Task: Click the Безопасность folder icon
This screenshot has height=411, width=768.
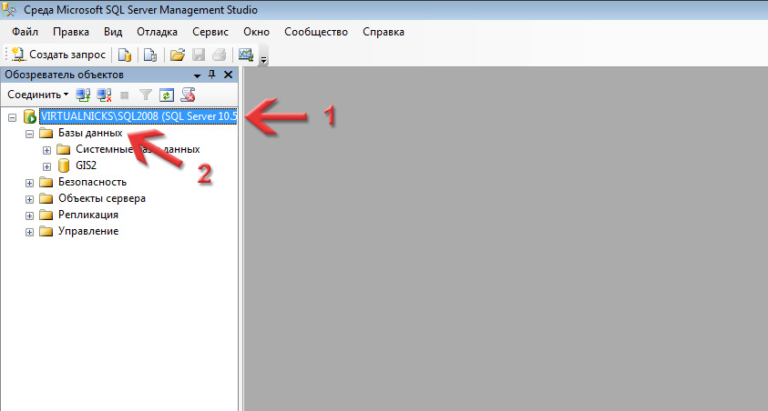Action: pyautogui.click(x=46, y=182)
